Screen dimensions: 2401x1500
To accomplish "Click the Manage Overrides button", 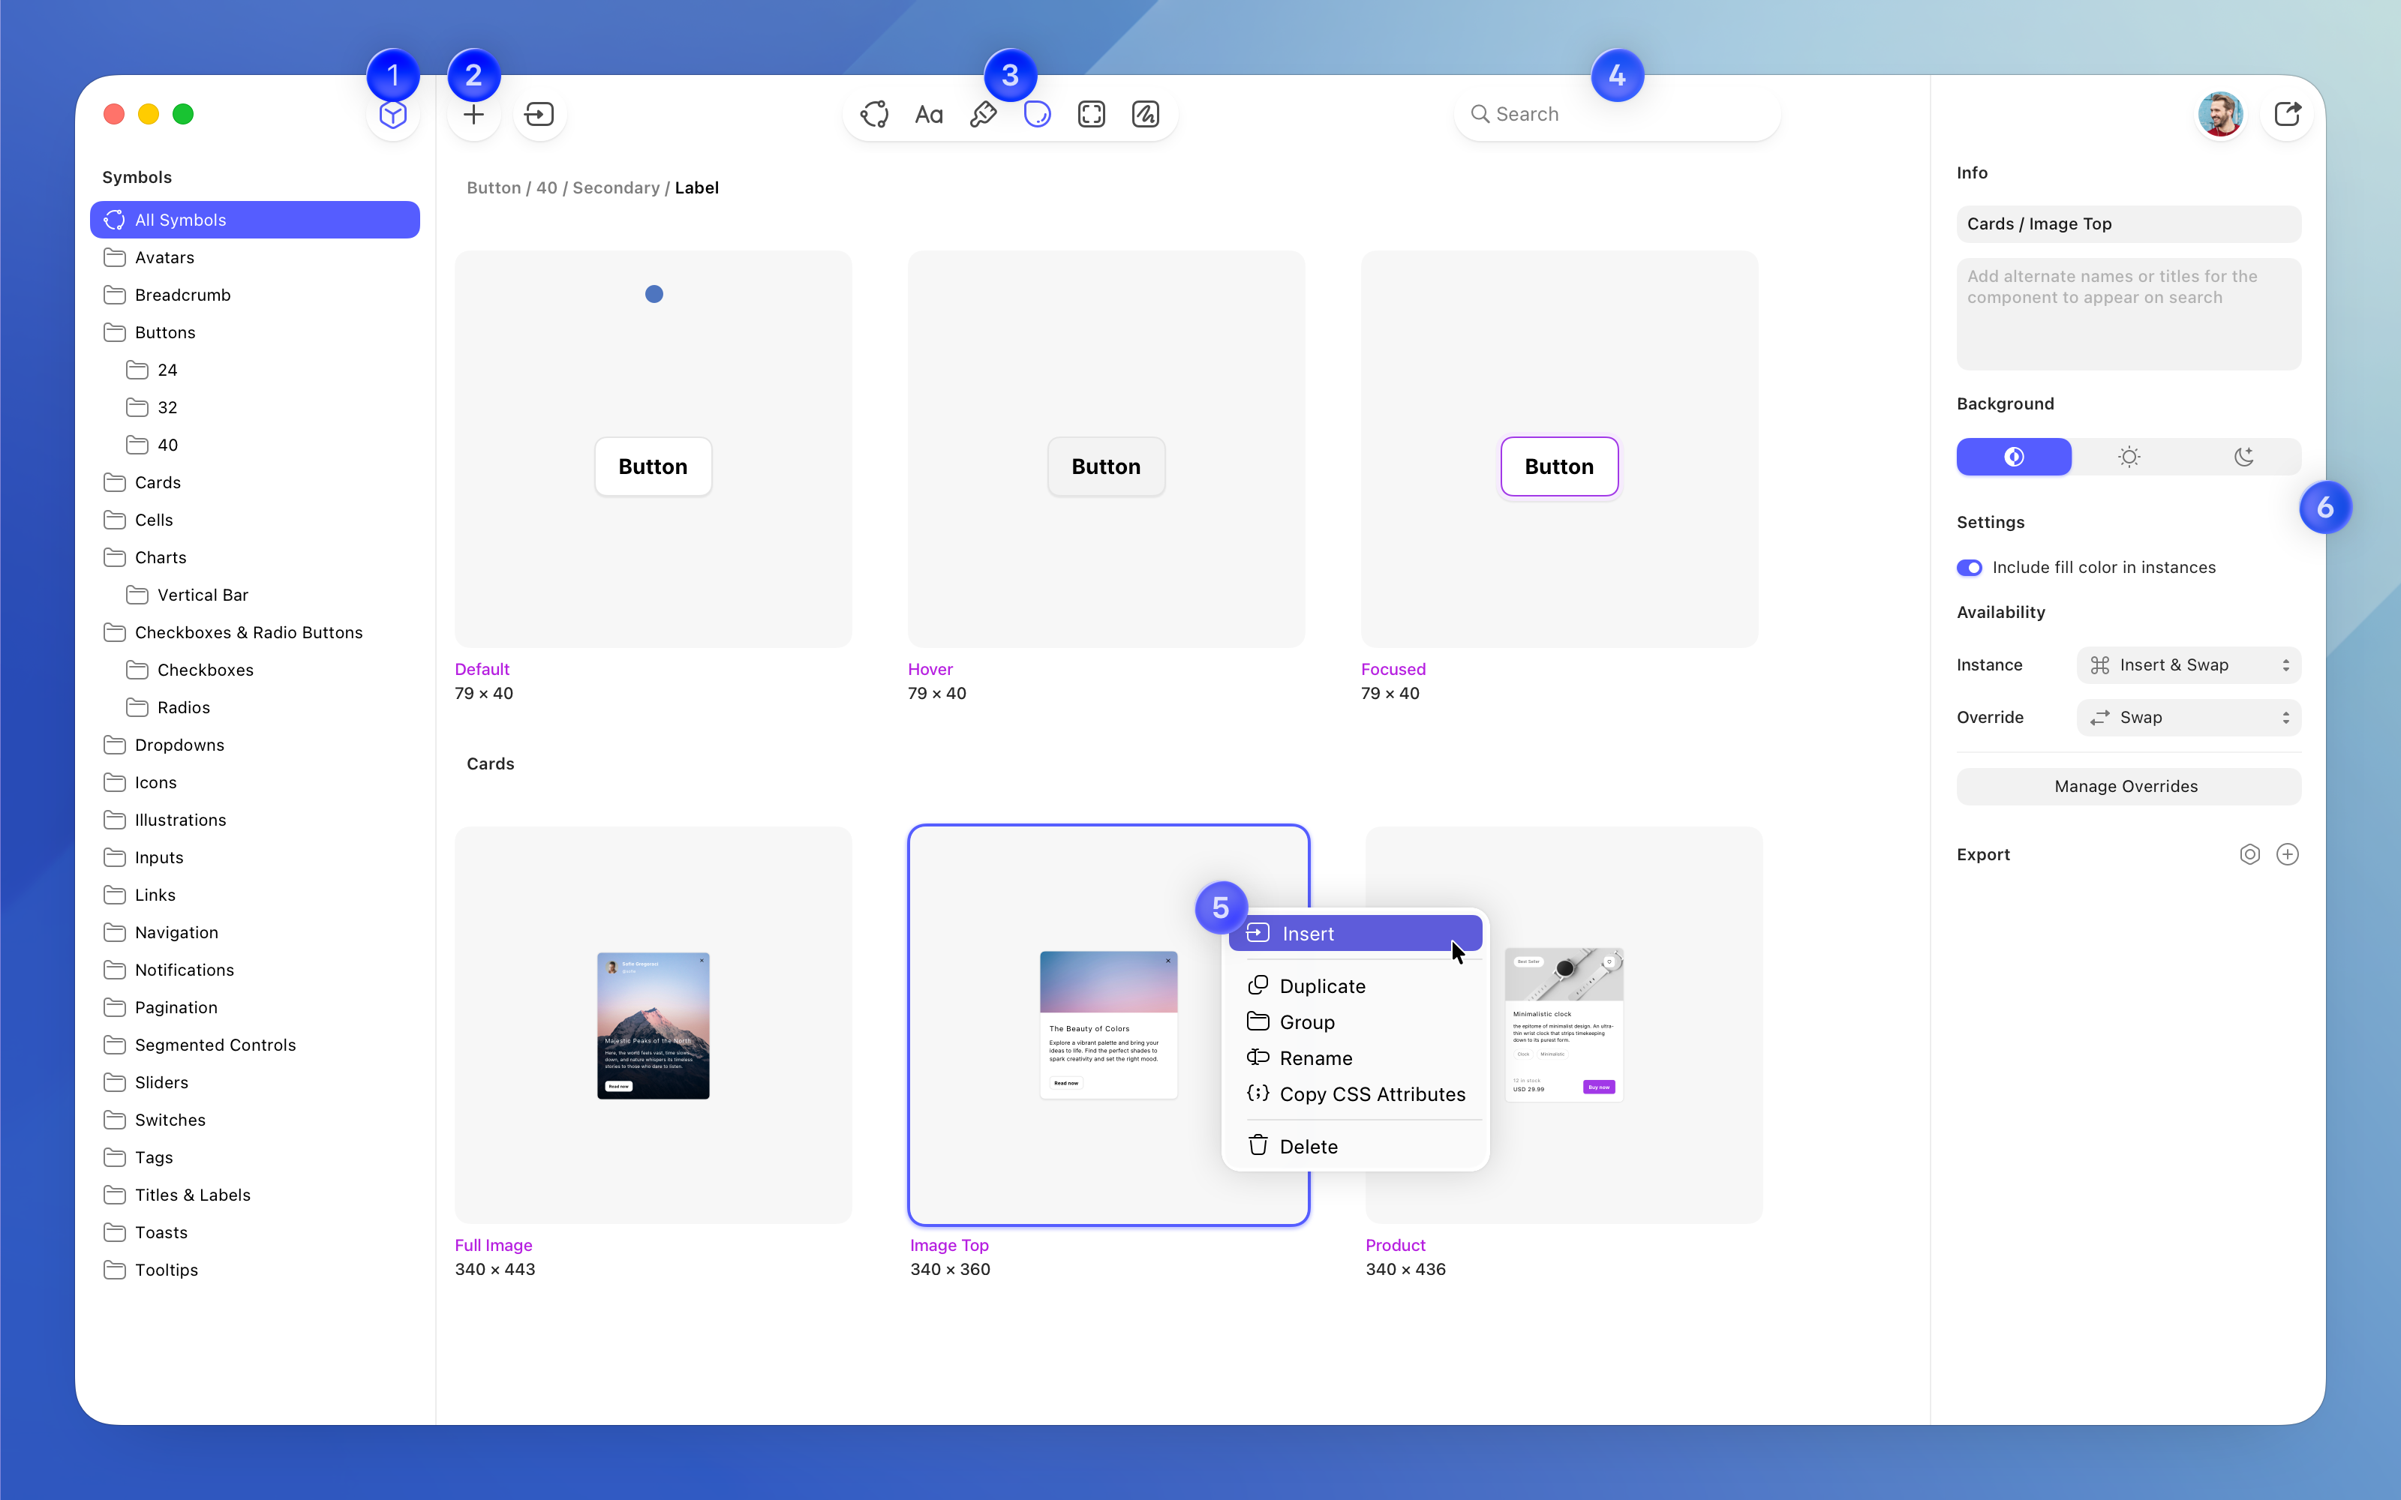I will tap(2127, 787).
